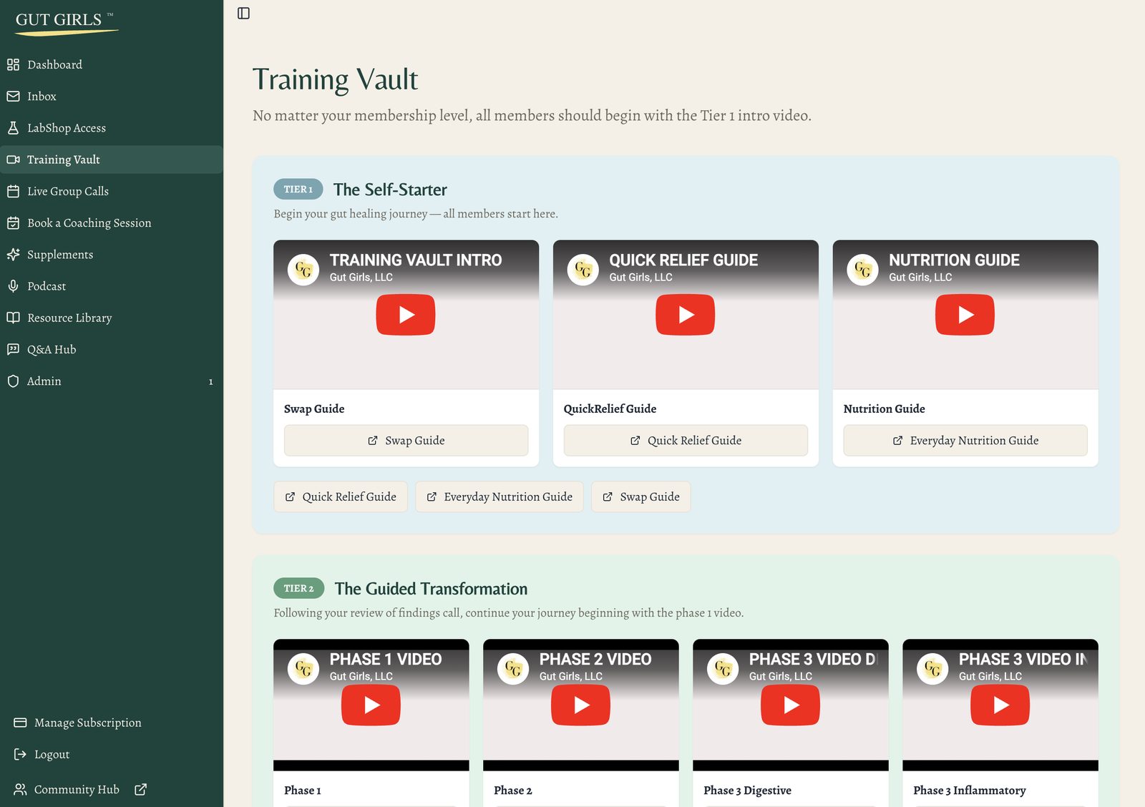This screenshot has width=1145, height=807.
Task: Click the Dashboard grid icon
Action: [x=13, y=64]
